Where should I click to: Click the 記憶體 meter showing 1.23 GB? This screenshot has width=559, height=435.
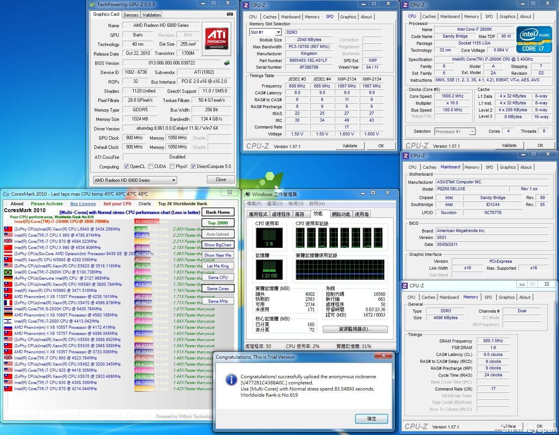[269, 269]
